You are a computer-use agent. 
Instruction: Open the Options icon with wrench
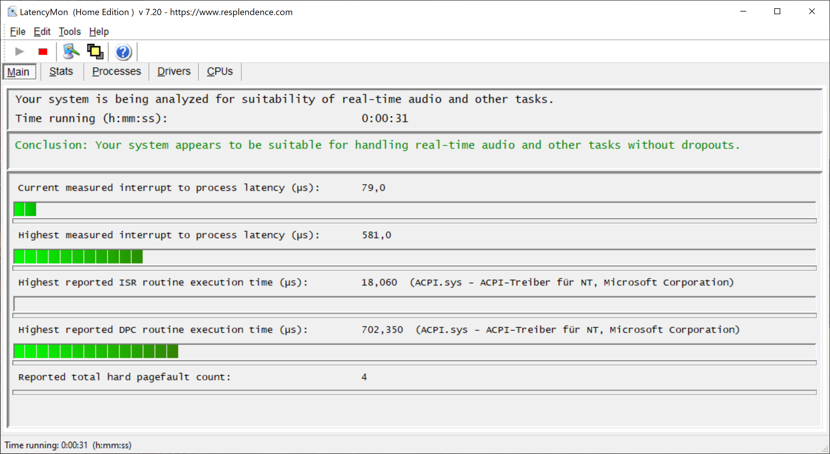click(70, 51)
